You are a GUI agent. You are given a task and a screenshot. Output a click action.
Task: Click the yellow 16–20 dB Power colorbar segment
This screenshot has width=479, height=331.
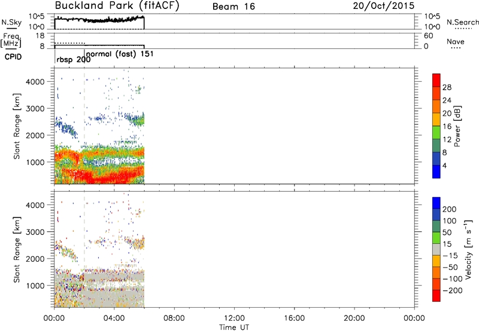pyautogui.click(x=436, y=119)
